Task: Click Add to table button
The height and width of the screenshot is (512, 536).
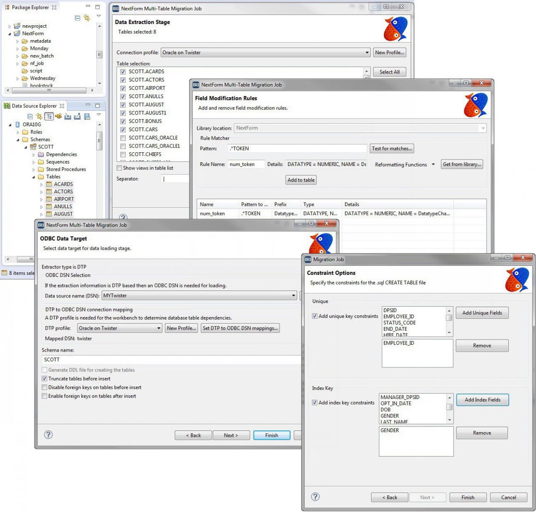Action: tap(301, 180)
